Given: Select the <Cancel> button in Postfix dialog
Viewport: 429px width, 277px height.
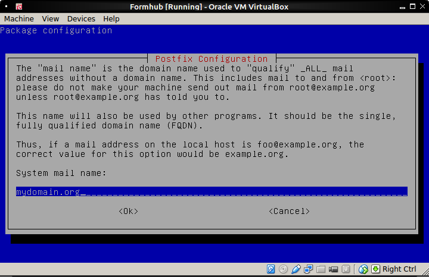Looking at the screenshot, I should pyautogui.click(x=289, y=211).
